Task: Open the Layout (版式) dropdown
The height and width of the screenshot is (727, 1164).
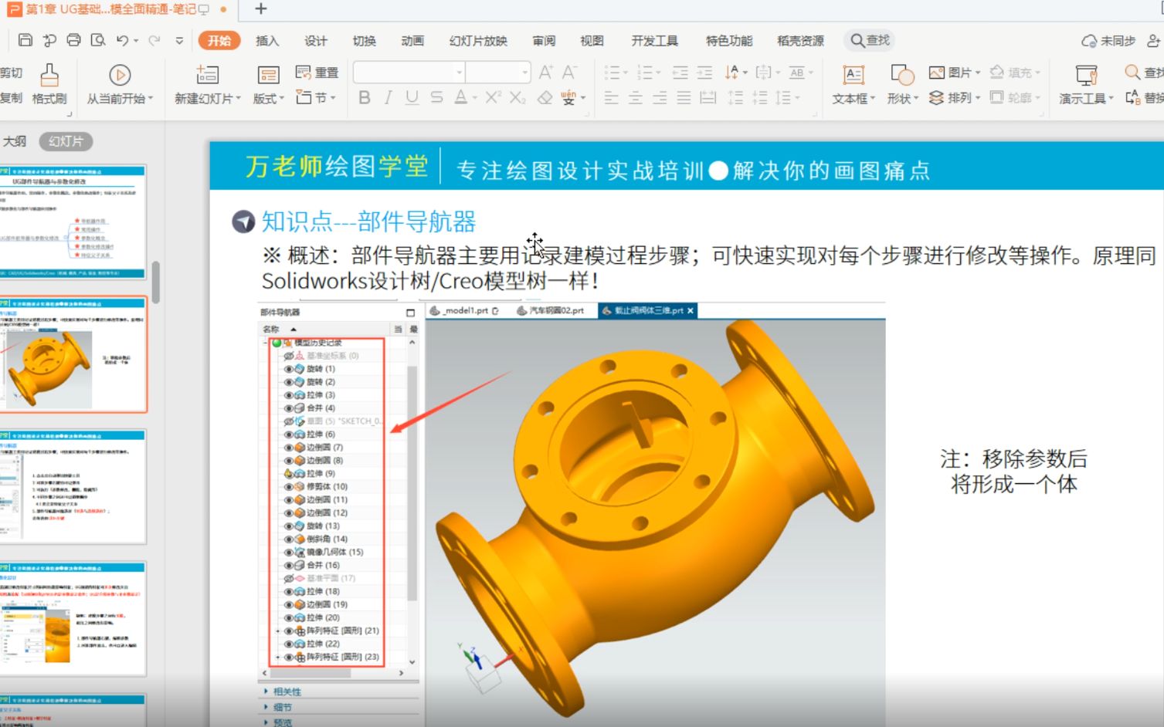Action: coord(268,84)
